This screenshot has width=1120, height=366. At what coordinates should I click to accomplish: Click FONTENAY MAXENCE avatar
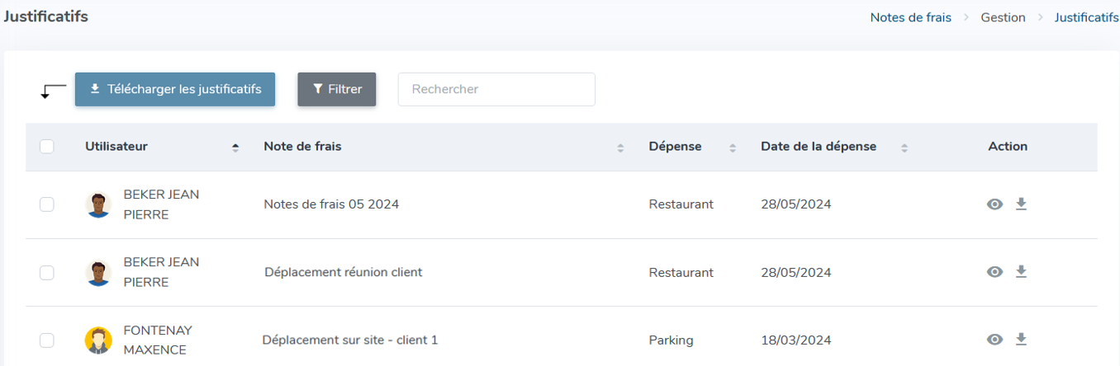(x=98, y=340)
